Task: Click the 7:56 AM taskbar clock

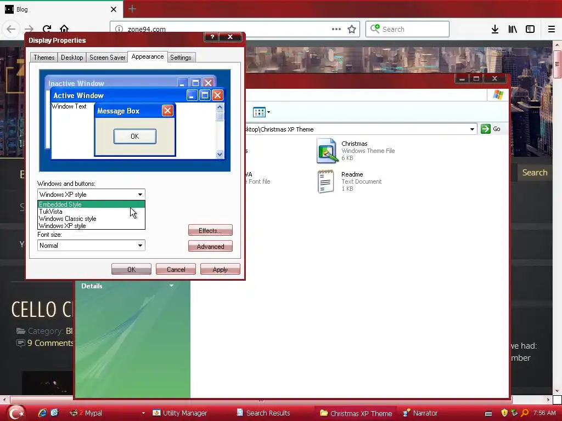Action: (544, 413)
